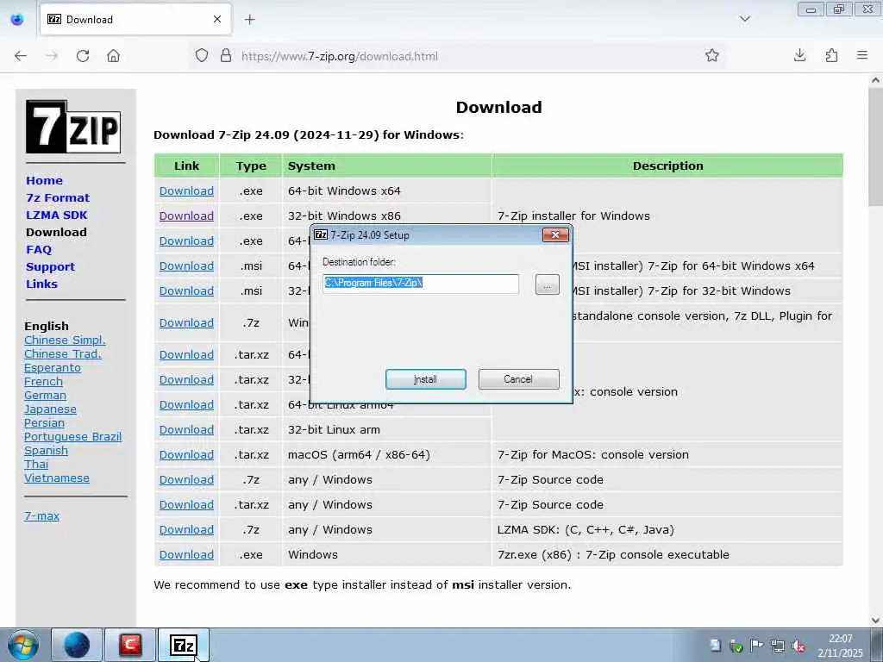Open the Action Center flag tray icon
Screen dimensions: 883x662
click(757, 646)
